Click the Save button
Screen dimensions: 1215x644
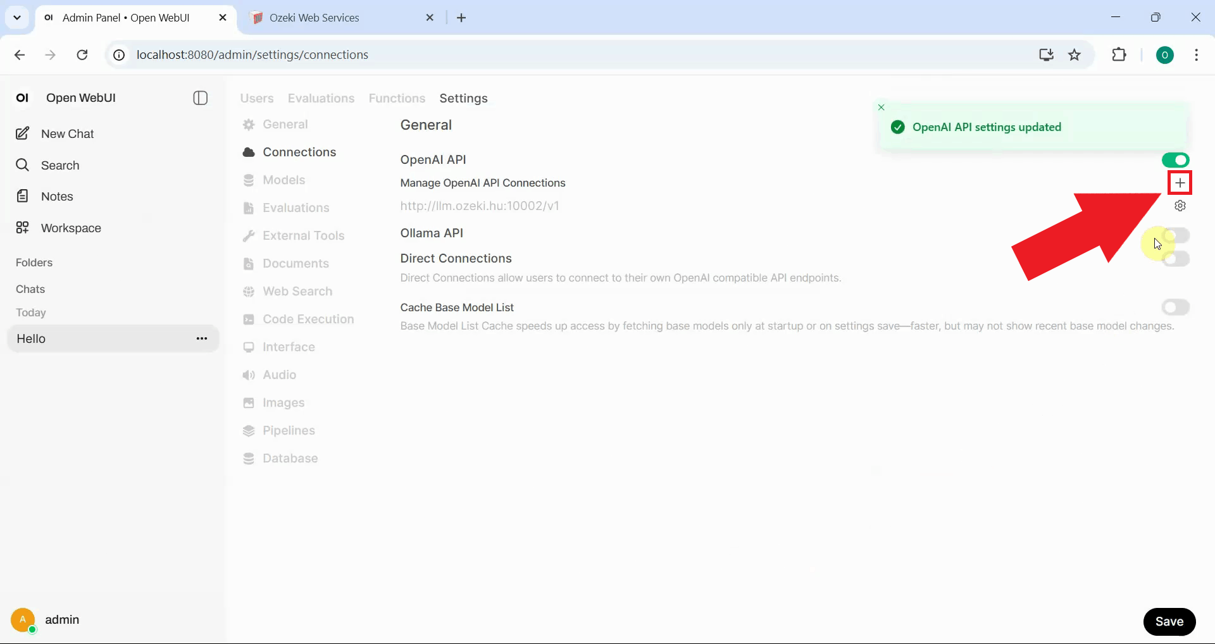(1169, 622)
